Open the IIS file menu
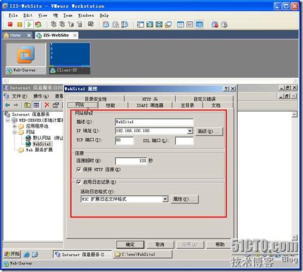Viewport: 303px width, 272px height. coord(20,96)
